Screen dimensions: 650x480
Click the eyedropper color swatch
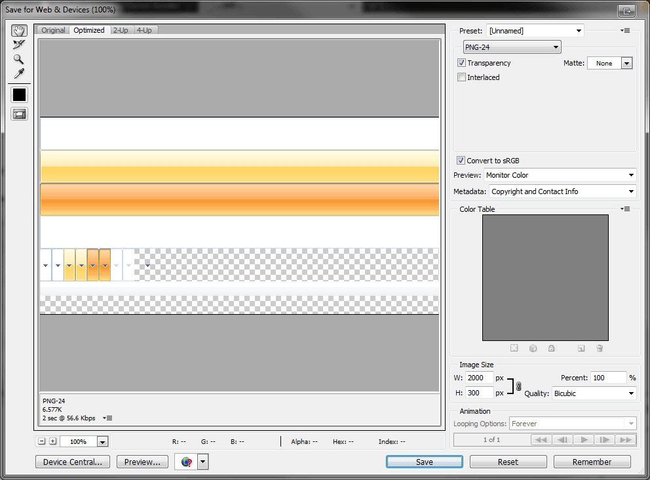[x=18, y=94]
